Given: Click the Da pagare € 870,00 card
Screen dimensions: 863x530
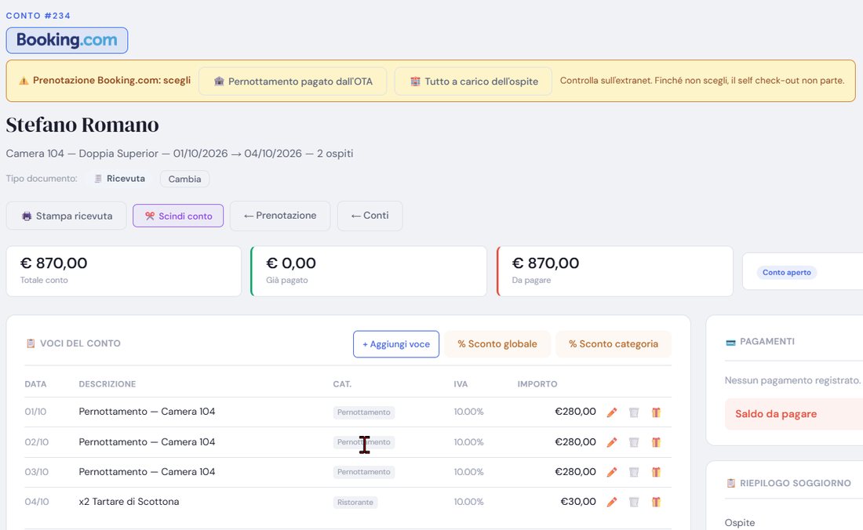Looking at the screenshot, I should (615, 271).
